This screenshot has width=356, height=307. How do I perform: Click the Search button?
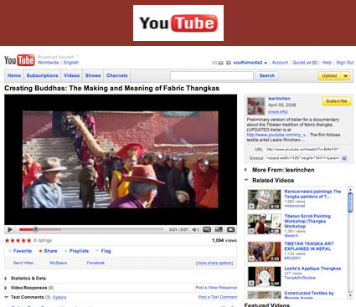267,75
